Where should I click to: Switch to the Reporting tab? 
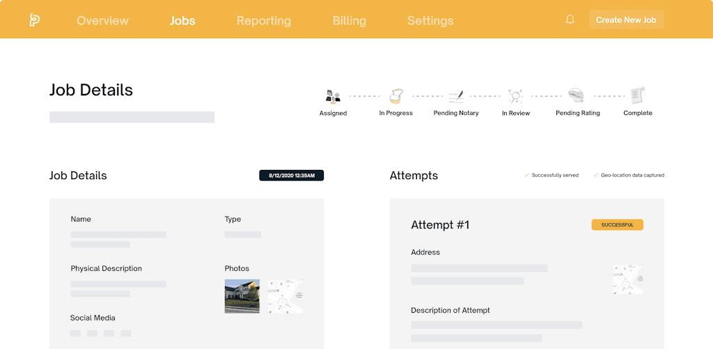pyautogui.click(x=263, y=20)
